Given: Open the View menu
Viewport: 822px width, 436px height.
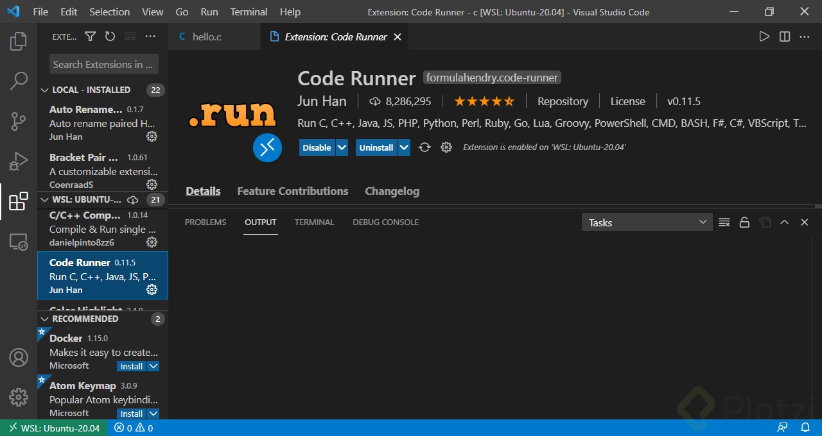Looking at the screenshot, I should click(152, 12).
